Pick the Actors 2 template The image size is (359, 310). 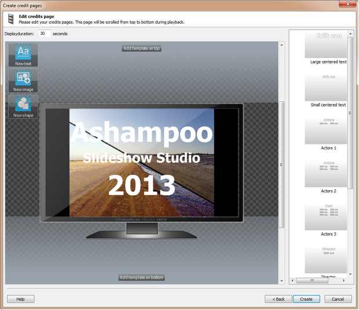coord(326,174)
